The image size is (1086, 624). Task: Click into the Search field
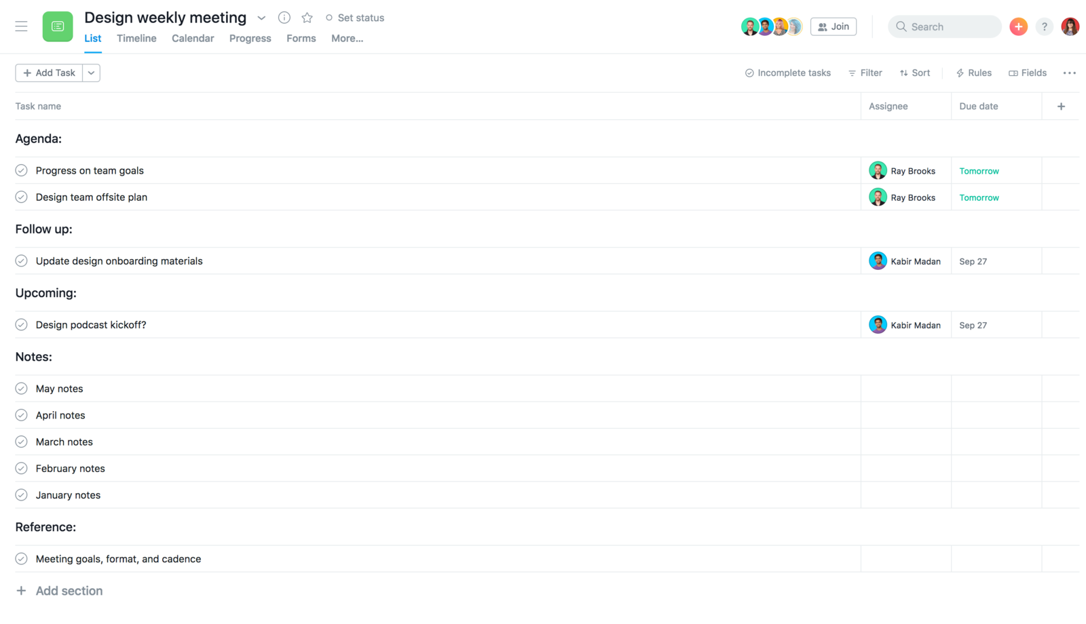[945, 26]
